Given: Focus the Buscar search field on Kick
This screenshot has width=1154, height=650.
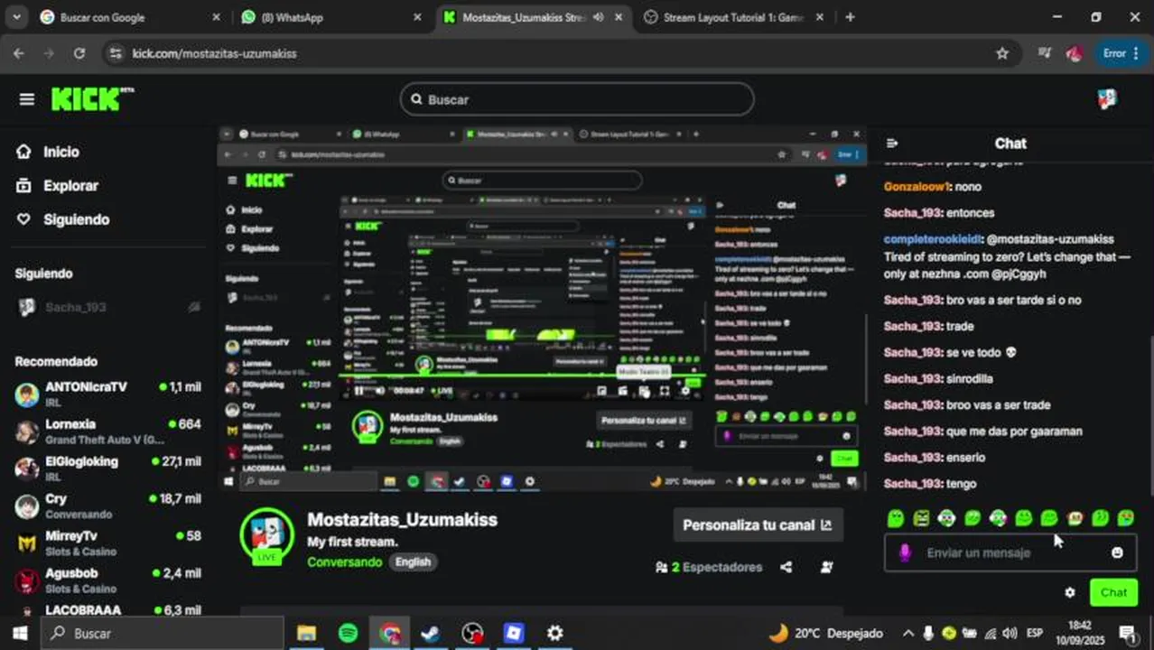Looking at the screenshot, I should pos(577,99).
